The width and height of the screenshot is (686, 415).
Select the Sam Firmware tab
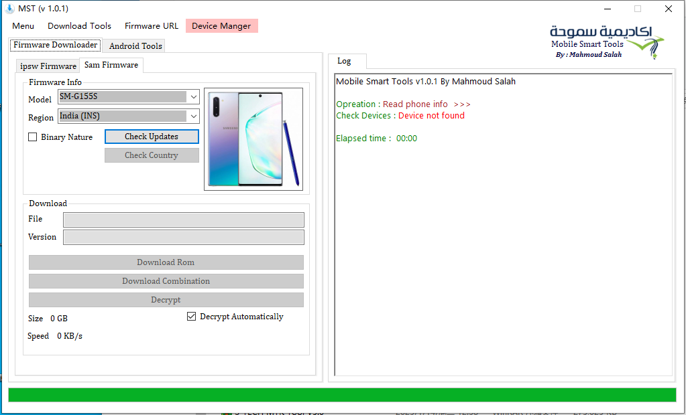111,65
